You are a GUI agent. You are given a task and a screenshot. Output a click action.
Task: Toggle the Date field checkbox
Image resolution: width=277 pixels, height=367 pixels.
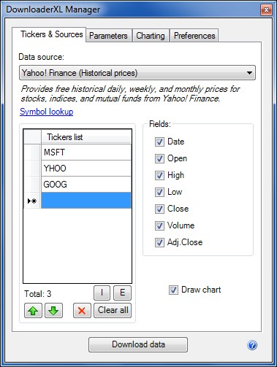(159, 142)
